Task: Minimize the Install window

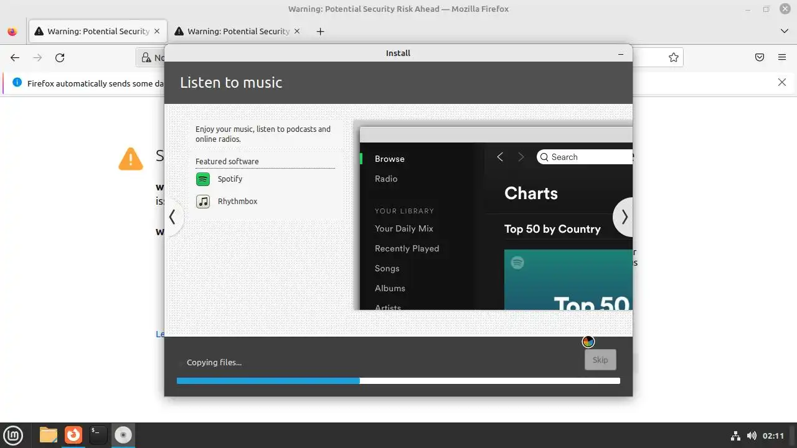Action: 620,54
